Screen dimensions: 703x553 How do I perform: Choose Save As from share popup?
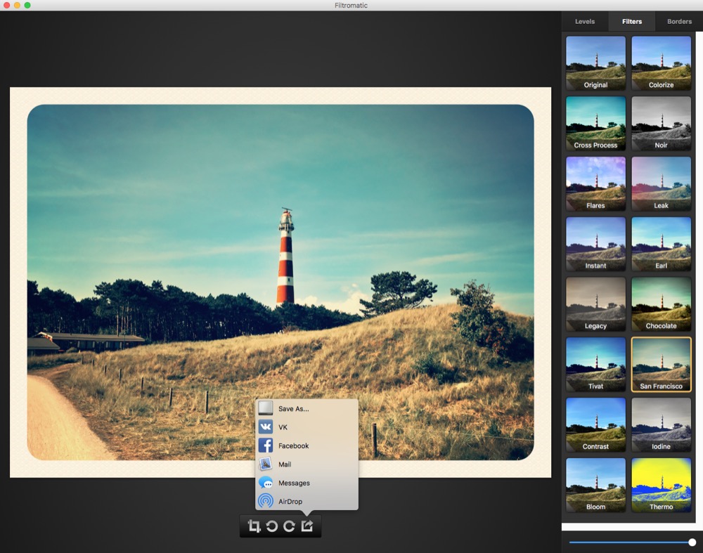click(x=293, y=409)
